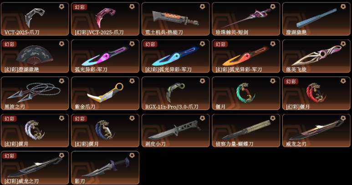Choose the dark blue [幻彩]偃月 dragon blade
The image size is (352, 185).
105,130
